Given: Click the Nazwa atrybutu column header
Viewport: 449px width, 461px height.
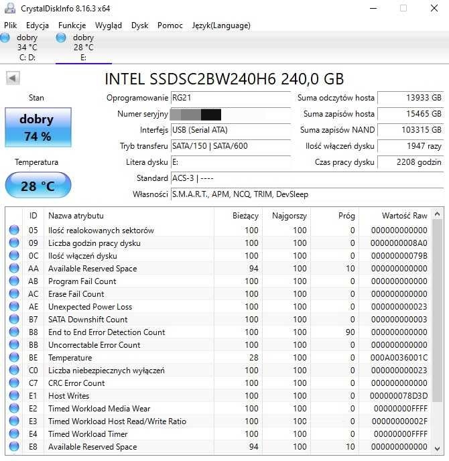Looking at the screenshot, I should (x=129, y=216).
